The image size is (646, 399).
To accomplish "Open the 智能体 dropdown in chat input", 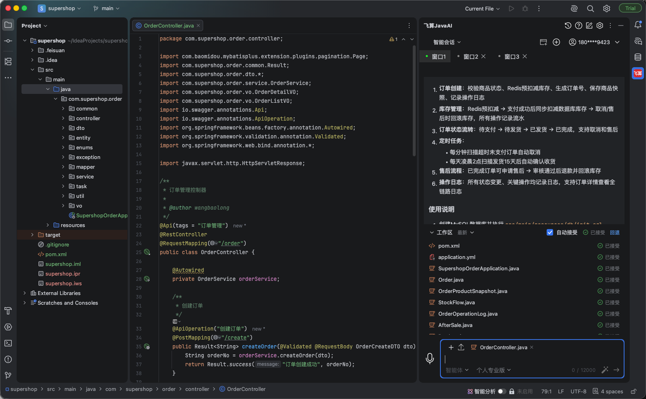I will [x=457, y=370].
